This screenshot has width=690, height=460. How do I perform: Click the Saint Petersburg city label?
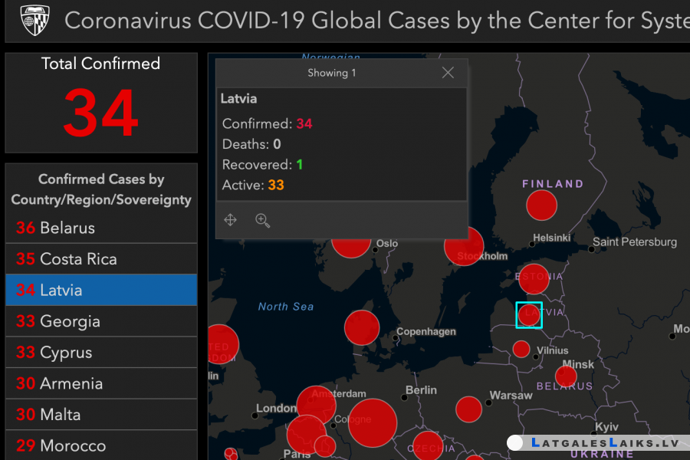click(635, 242)
